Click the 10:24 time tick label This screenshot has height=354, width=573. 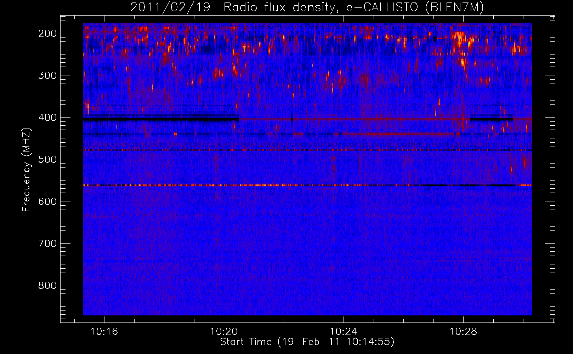344,332
